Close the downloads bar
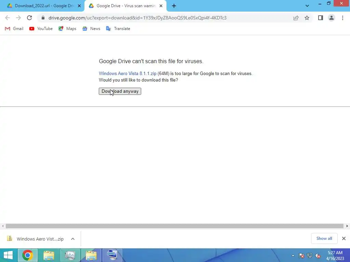The height and width of the screenshot is (262, 350). click(344, 238)
